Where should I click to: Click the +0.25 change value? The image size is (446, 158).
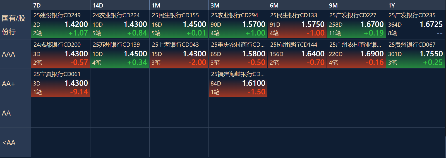click(433, 62)
